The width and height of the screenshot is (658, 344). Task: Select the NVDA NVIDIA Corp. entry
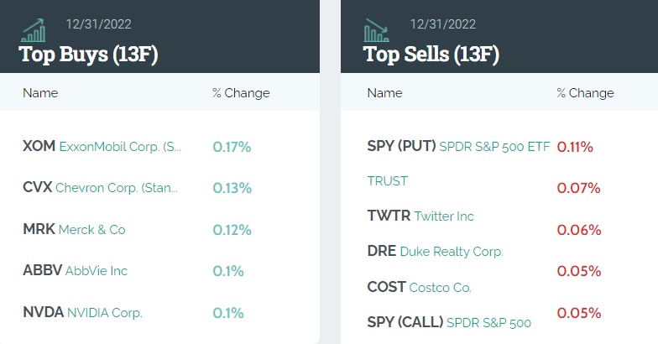point(82,312)
